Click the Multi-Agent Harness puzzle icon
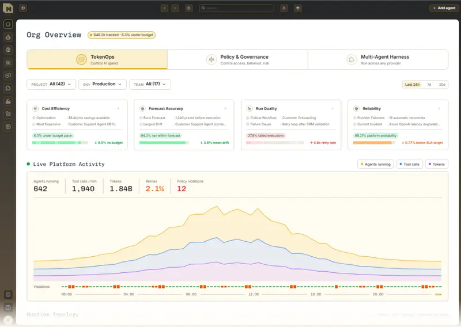The image size is (461, 327). pyautogui.click(x=352, y=59)
